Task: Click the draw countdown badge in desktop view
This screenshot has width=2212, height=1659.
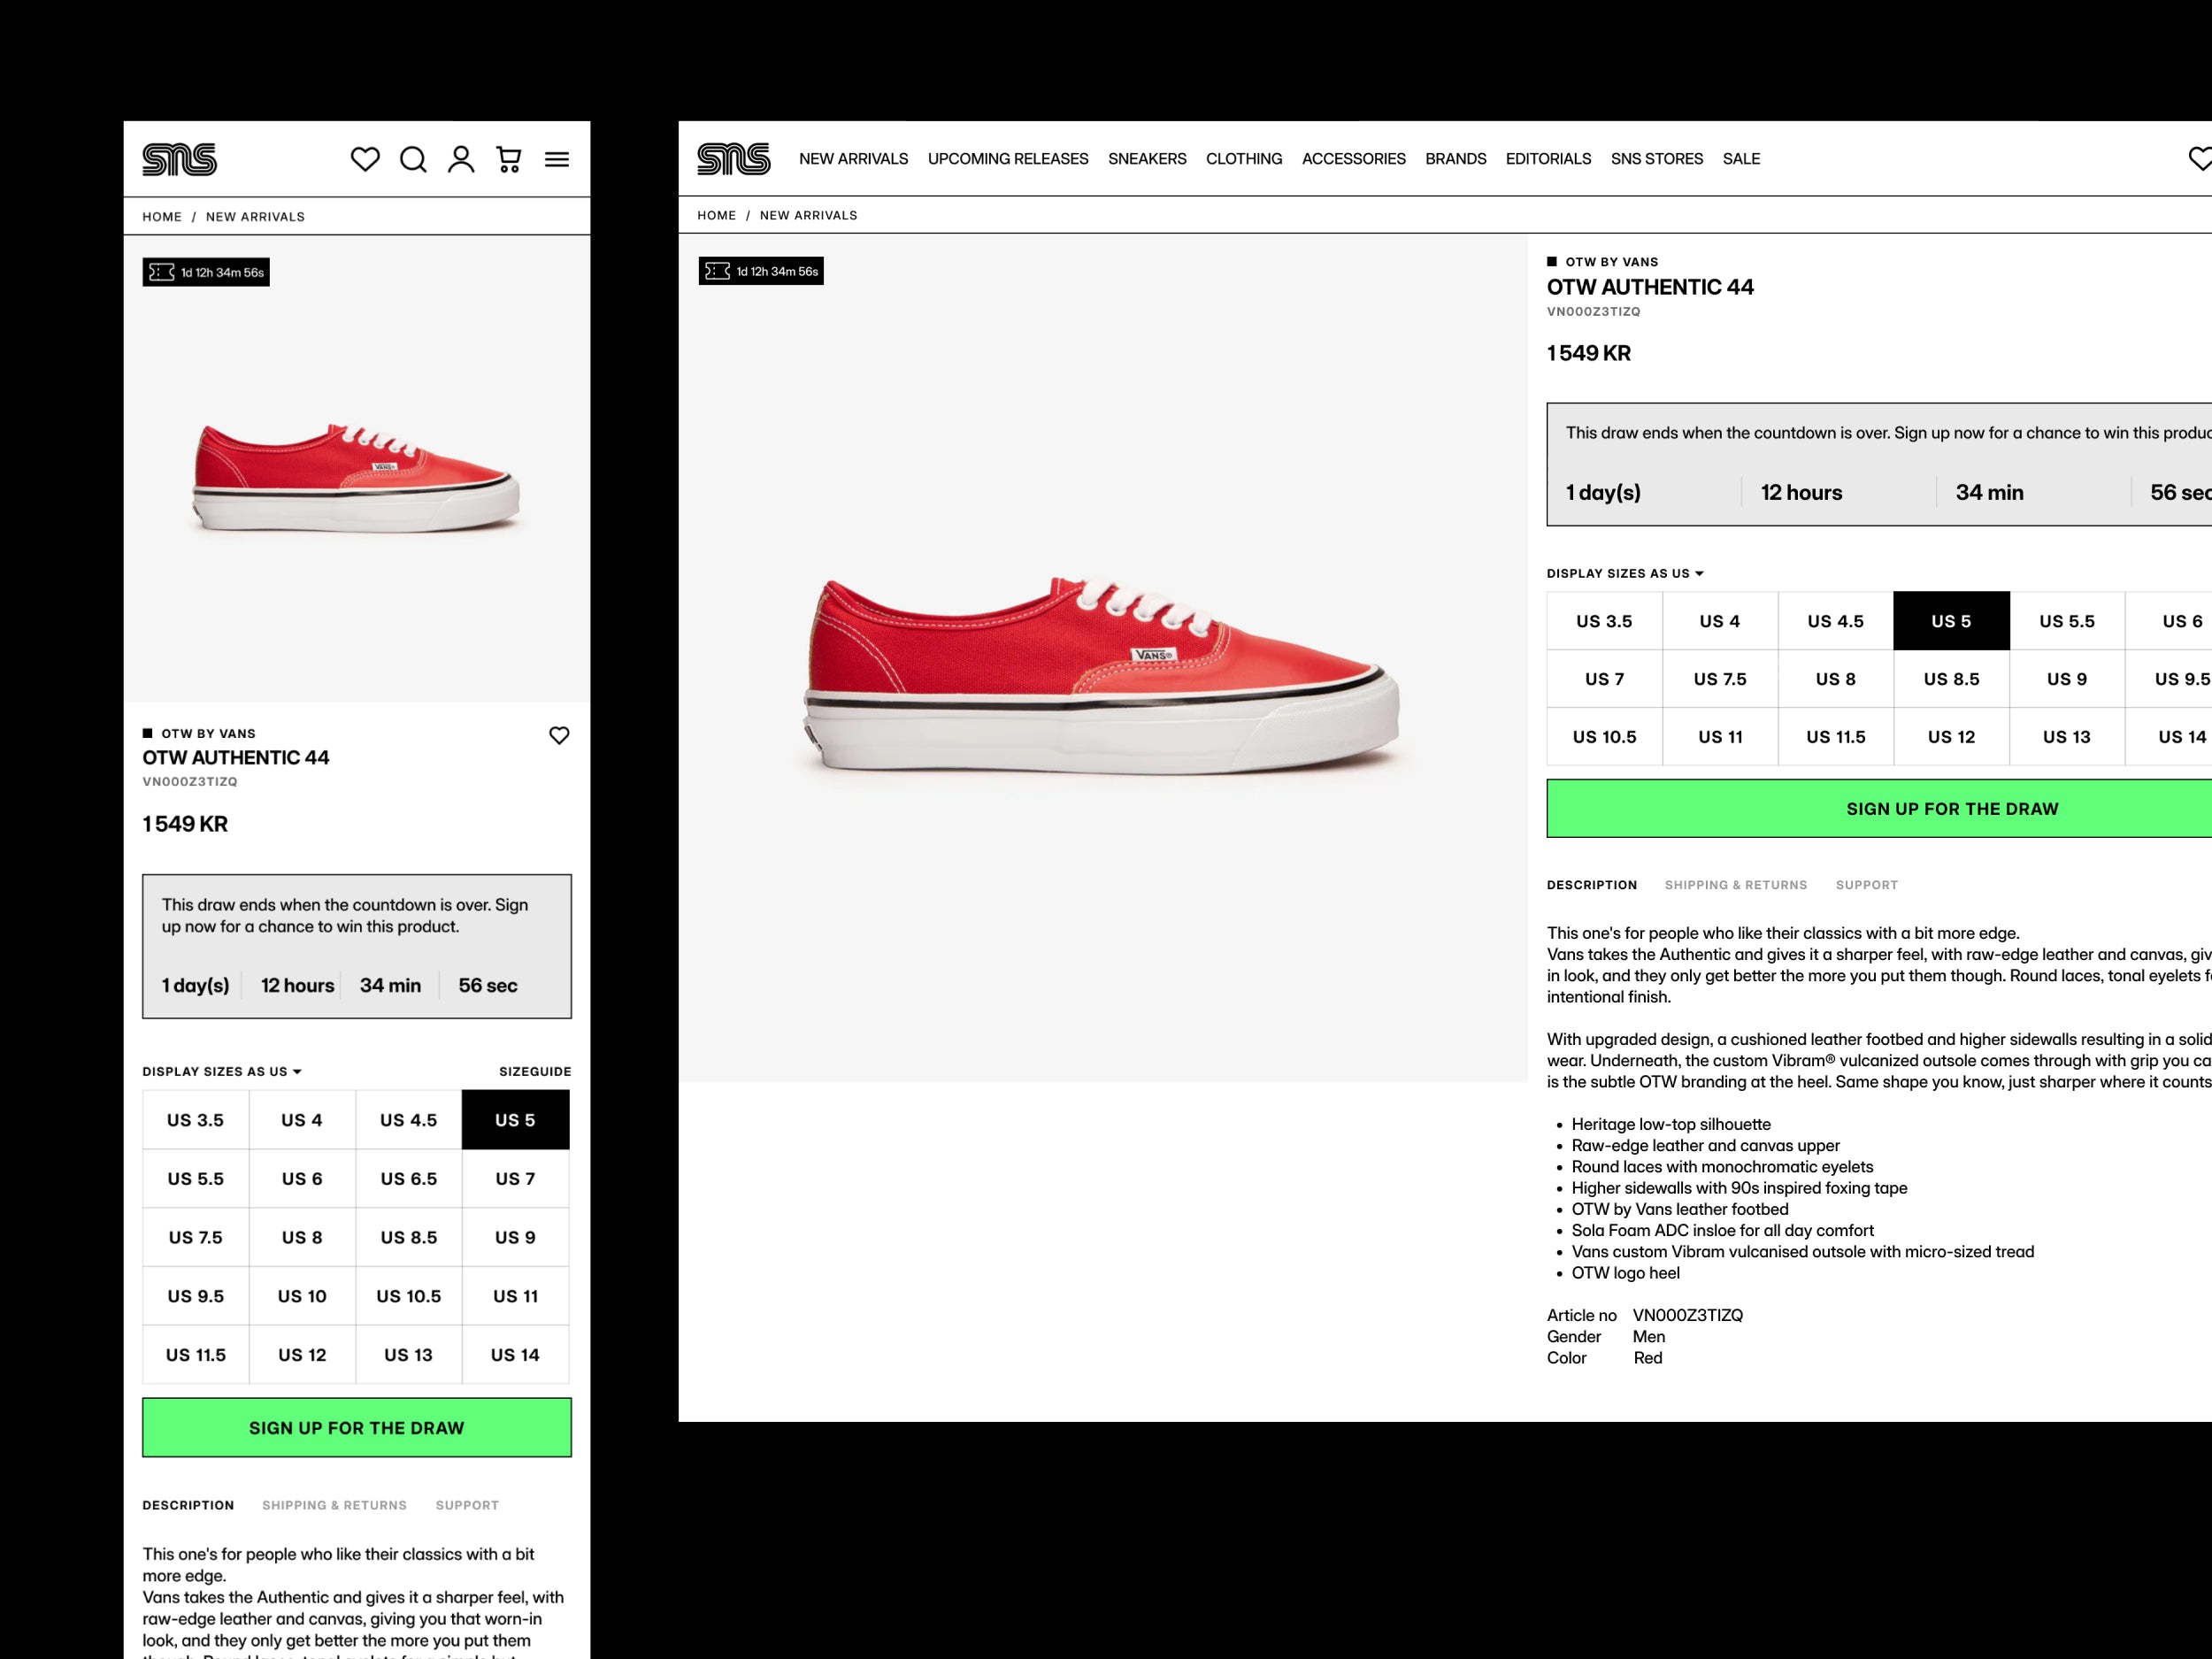Action: pos(761,271)
